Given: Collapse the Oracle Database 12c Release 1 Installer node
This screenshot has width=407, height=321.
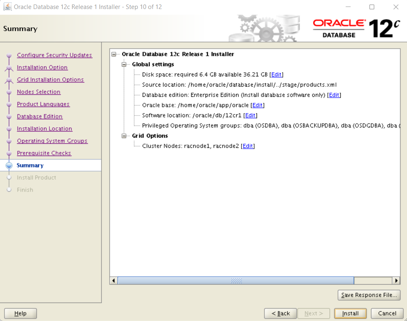Looking at the screenshot, I should coord(114,54).
